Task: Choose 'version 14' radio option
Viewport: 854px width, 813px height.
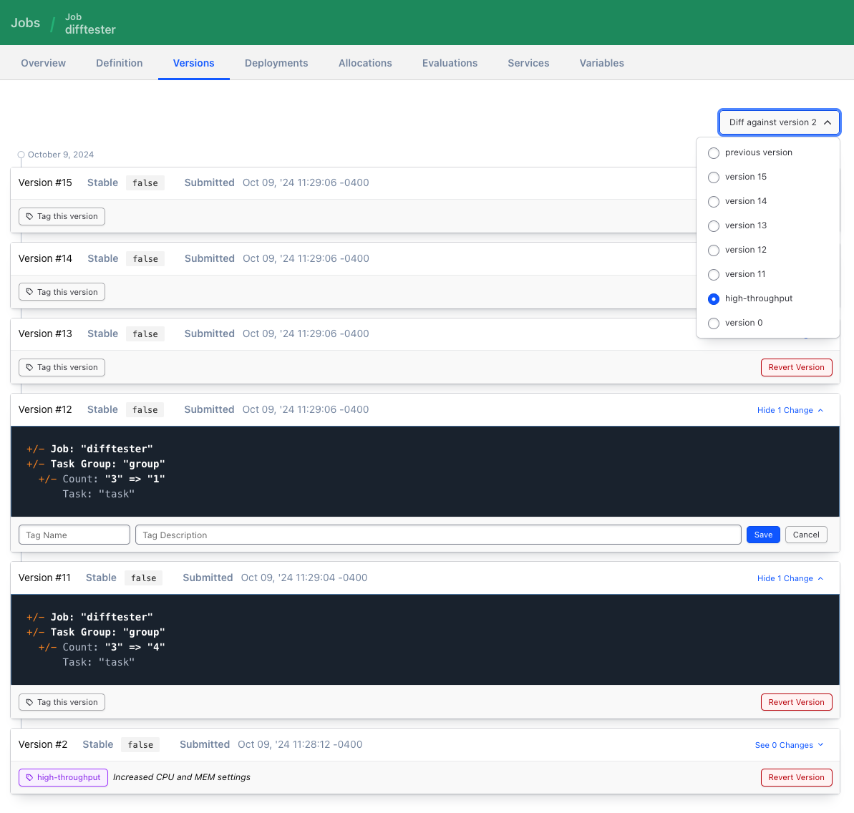Action: coord(714,201)
